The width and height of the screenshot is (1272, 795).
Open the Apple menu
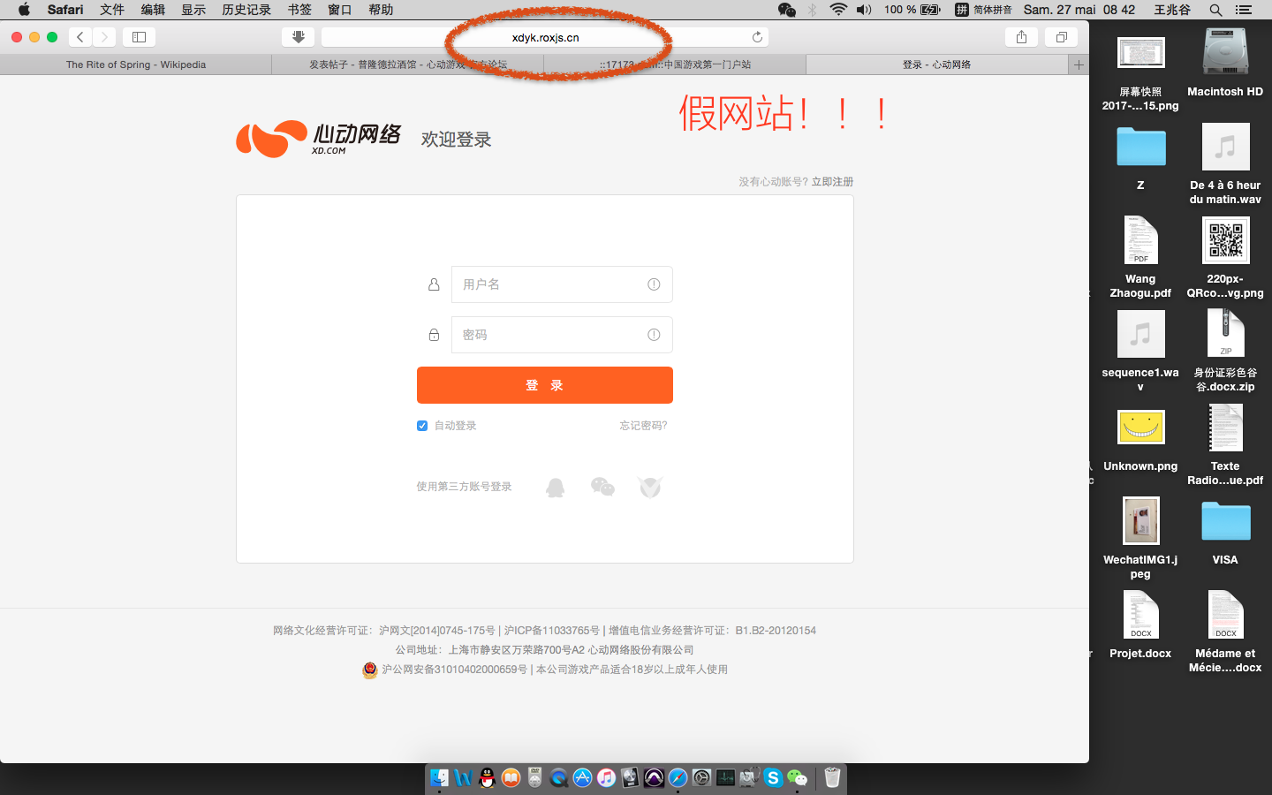(x=24, y=10)
